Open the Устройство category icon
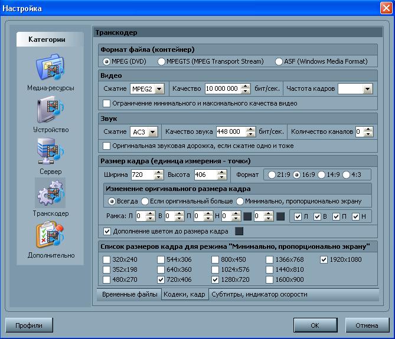 pos(50,110)
